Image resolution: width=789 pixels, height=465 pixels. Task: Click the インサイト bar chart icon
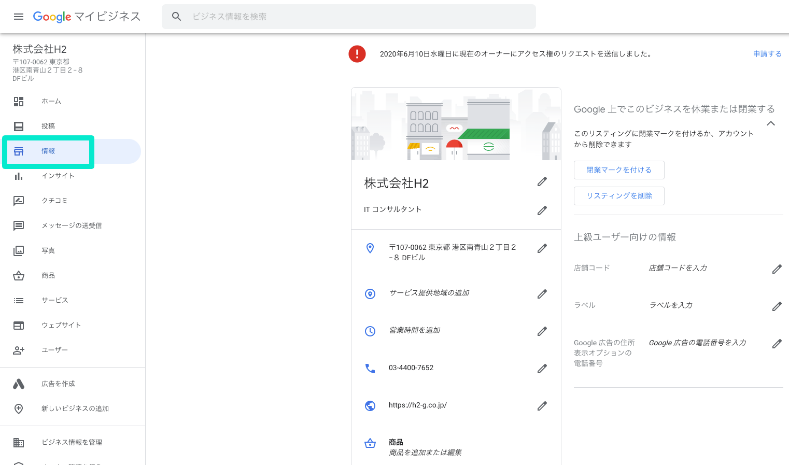tap(19, 176)
